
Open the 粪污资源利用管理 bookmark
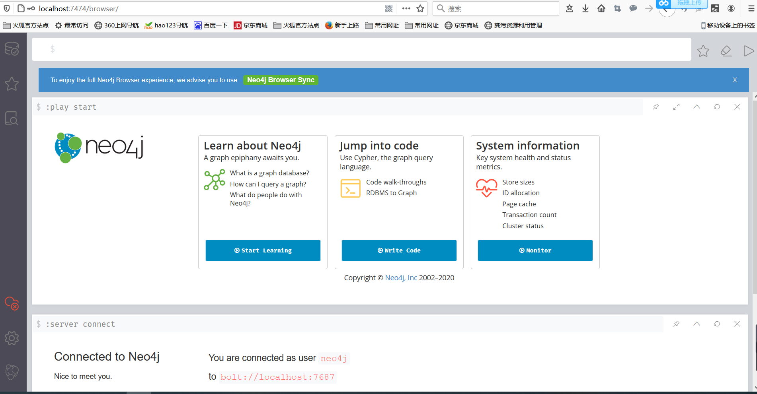tap(513, 25)
